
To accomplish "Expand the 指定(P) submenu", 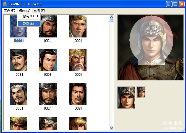I will [29, 16].
